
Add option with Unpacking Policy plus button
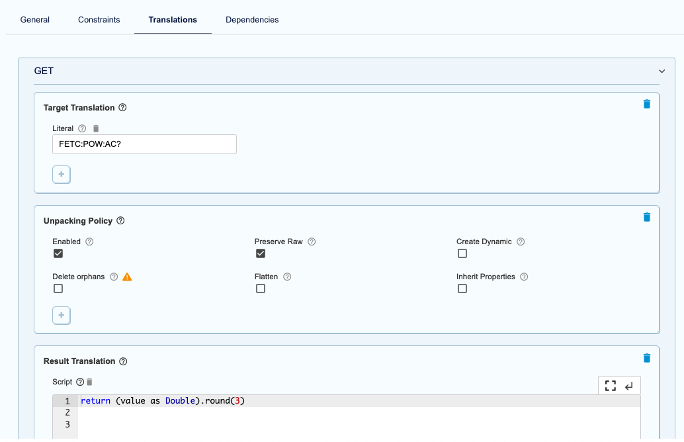(62, 316)
